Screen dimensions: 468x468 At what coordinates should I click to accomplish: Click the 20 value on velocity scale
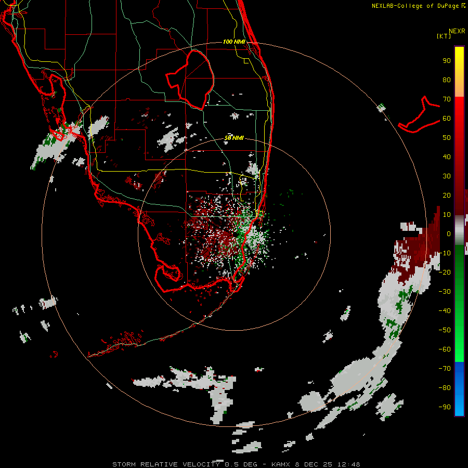click(447, 195)
